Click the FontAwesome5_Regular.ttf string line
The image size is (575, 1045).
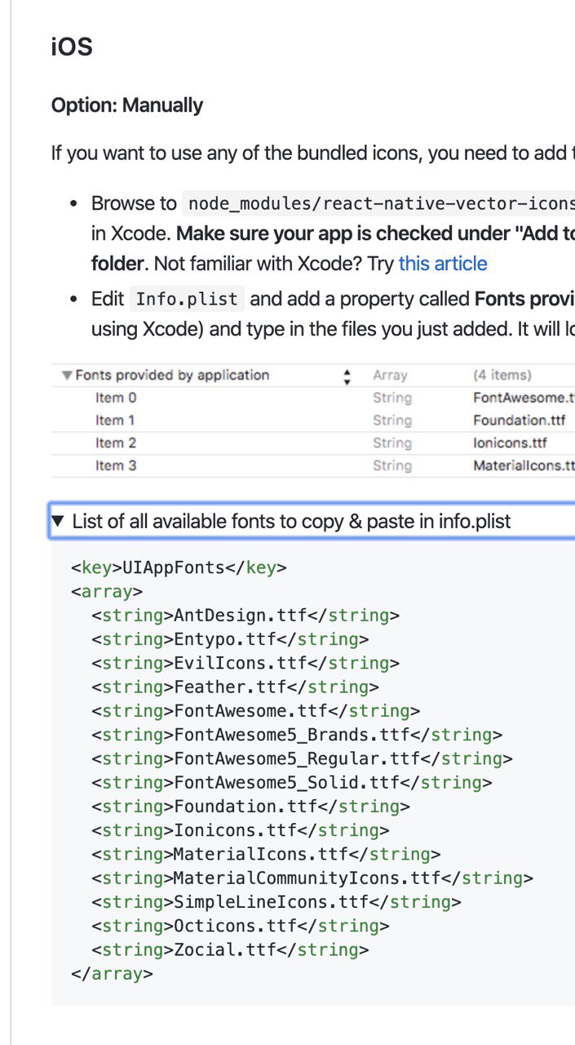302,758
